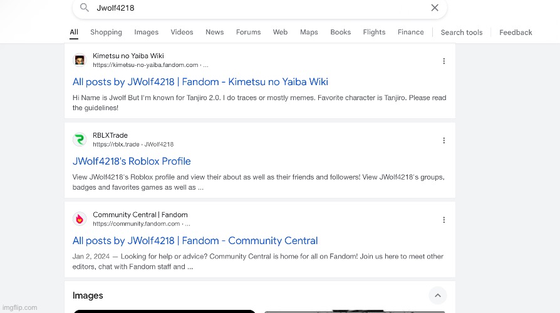Open the Images tab
Image resolution: width=560 pixels, height=313 pixels.
(147, 32)
